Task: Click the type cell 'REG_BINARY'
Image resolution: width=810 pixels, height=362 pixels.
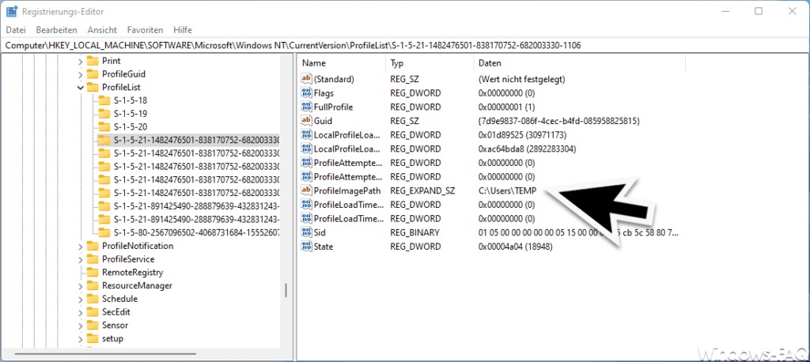Action: (x=414, y=232)
